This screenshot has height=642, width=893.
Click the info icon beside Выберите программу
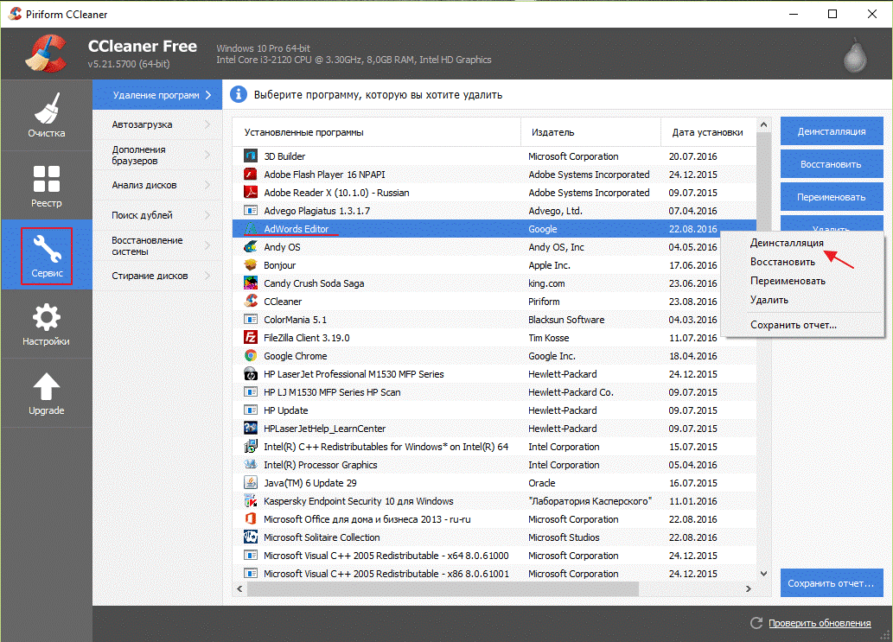[x=238, y=95]
